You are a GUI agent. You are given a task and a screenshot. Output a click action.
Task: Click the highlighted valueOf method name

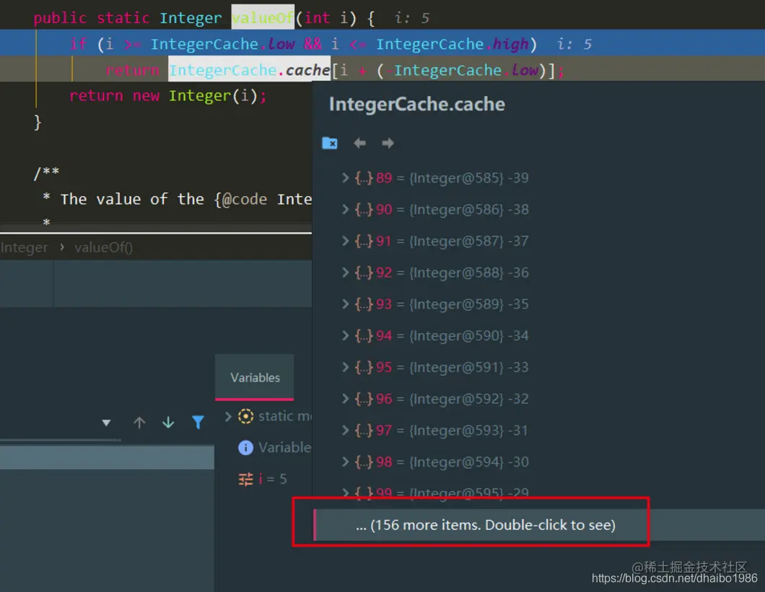[263, 17]
